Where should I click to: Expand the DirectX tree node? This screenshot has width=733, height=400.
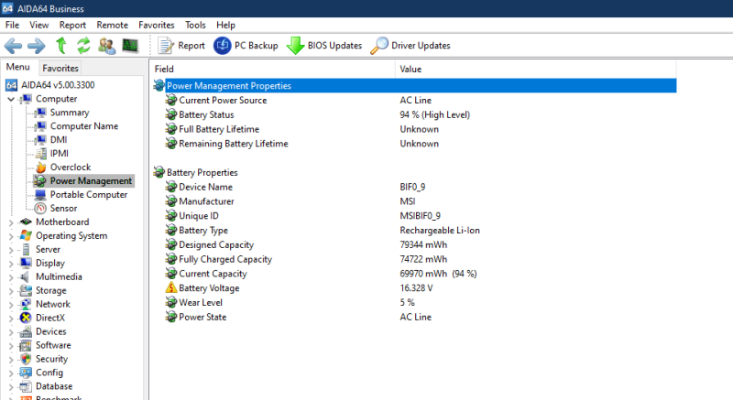click(x=11, y=319)
